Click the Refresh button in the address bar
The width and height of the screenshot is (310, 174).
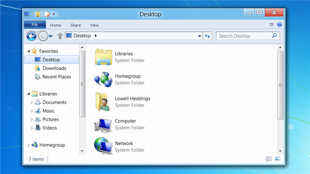[x=207, y=36]
